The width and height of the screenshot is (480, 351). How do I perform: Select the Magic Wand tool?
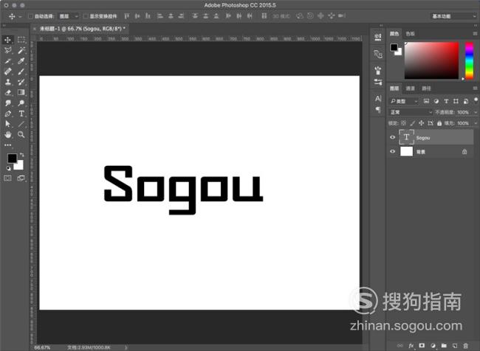[x=21, y=50]
